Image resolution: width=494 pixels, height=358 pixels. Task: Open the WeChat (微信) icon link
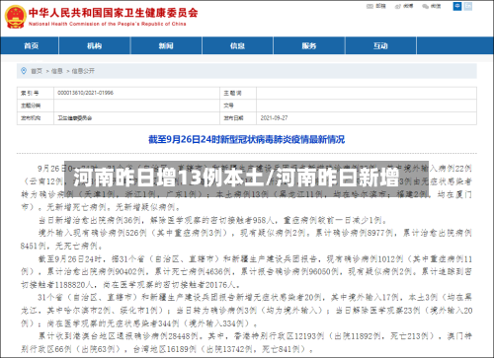point(432,6)
